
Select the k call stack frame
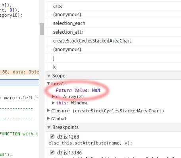tap(113, 67)
